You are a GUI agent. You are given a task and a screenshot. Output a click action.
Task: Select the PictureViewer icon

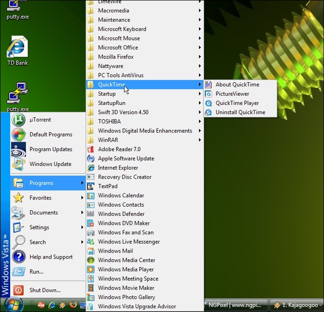[x=209, y=94]
